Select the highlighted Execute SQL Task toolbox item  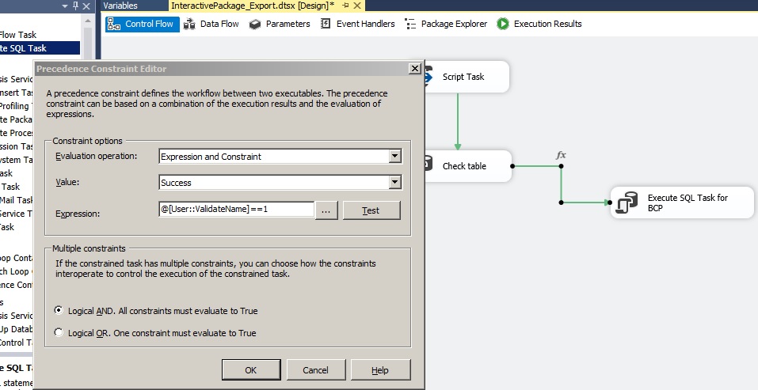point(40,48)
